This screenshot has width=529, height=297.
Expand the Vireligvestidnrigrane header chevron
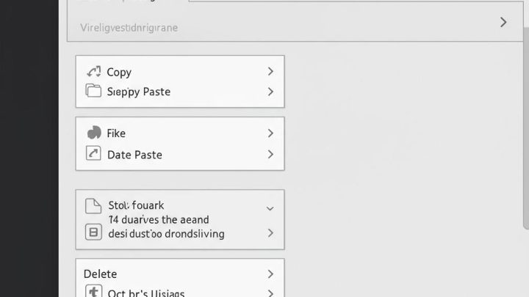pyautogui.click(x=503, y=22)
